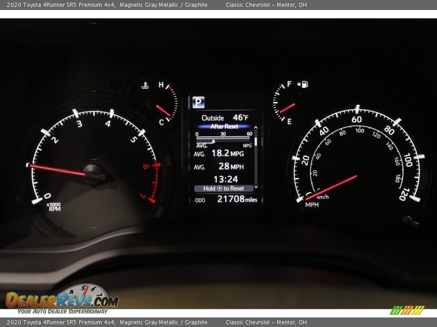437x327 pixels.
Task: Click the 'km/h' speedometer unit label
Action: click(323, 197)
